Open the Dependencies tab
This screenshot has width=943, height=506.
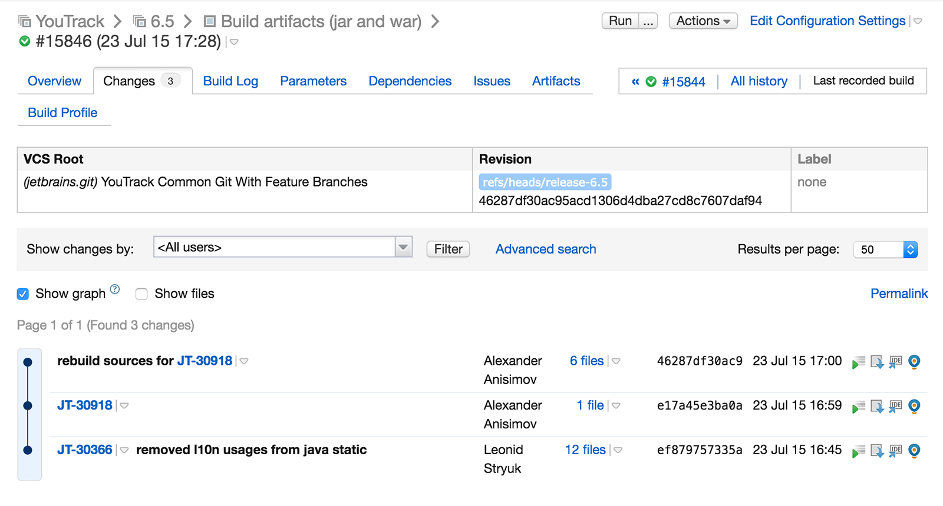(x=410, y=81)
